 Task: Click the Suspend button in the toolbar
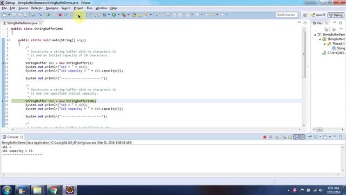pyautogui.click(x=54, y=15)
